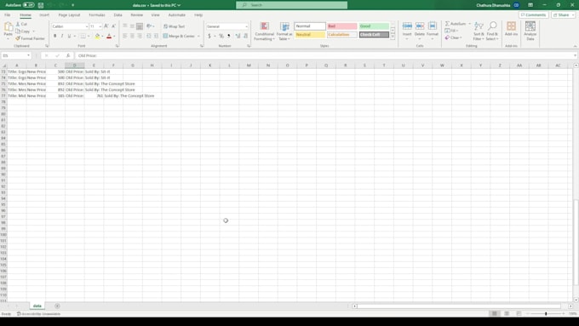Click the Comments button
The width and height of the screenshot is (579, 326).
coord(533,14)
